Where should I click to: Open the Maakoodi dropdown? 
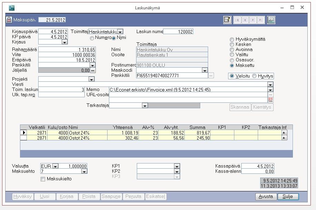point(205,70)
